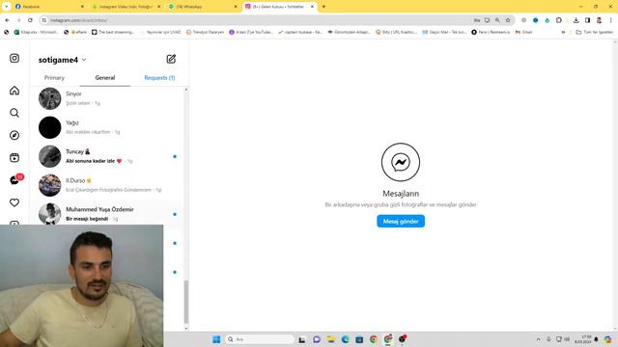Open the Trendyol Pazaryeri bookmark
This screenshot has width=618, height=347.
(205, 32)
